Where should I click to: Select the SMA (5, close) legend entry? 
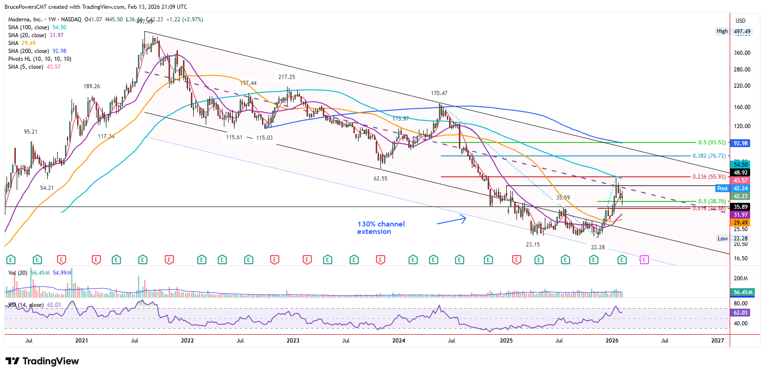coord(34,67)
